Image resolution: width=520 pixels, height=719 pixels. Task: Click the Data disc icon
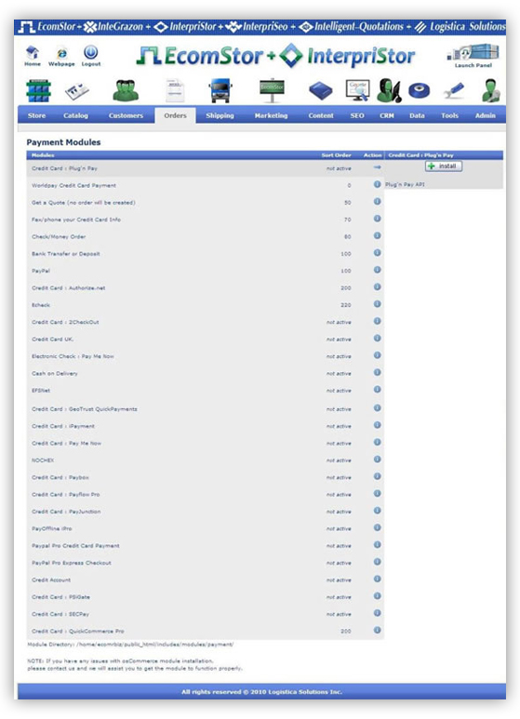coord(419,91)
